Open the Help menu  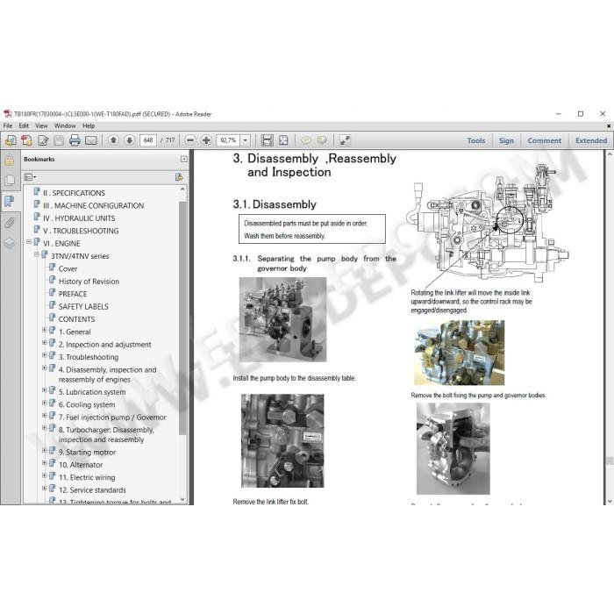pos(89,125)
